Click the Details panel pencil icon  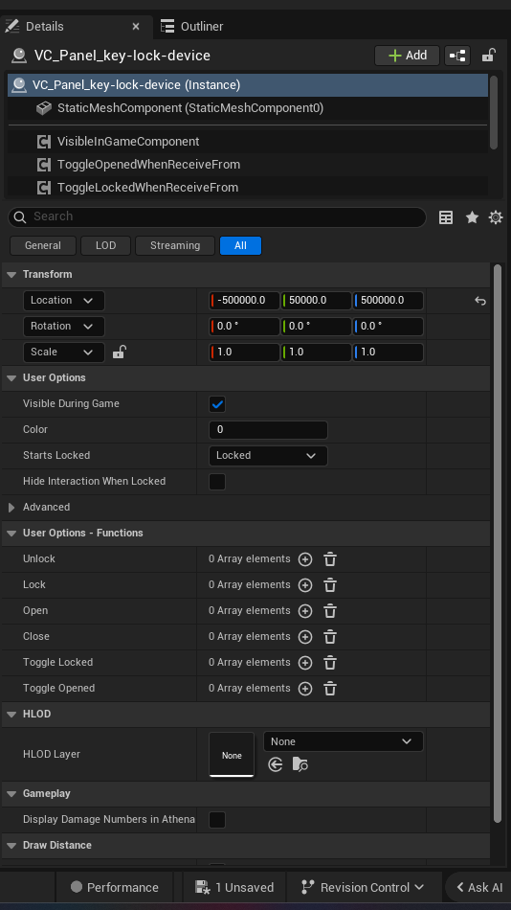[x=11, y=26]
